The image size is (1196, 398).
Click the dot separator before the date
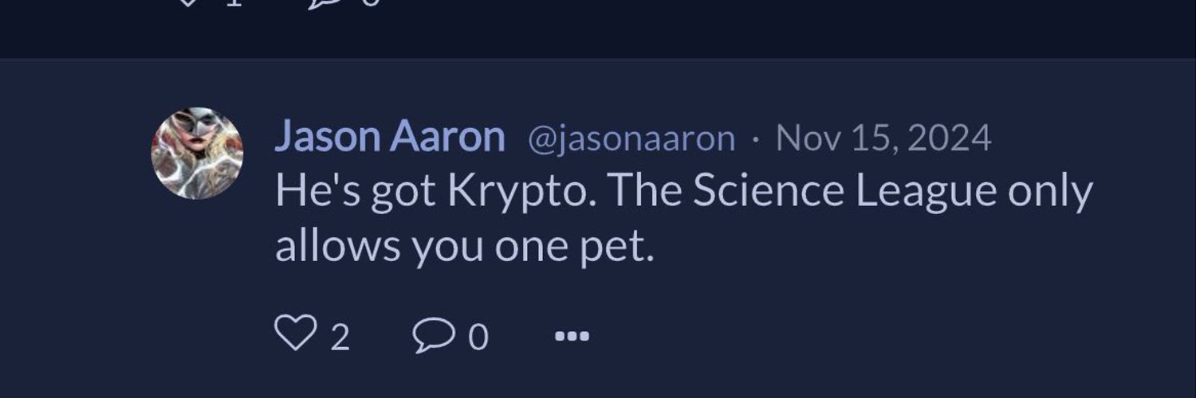click(x=755, y=141)
